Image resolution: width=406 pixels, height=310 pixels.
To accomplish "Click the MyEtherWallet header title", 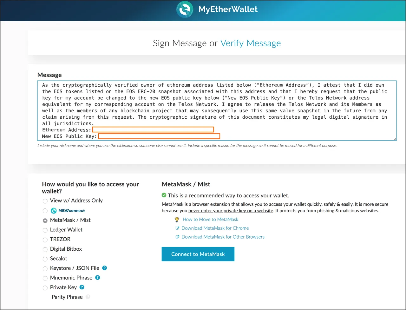I will coord(228,9).
